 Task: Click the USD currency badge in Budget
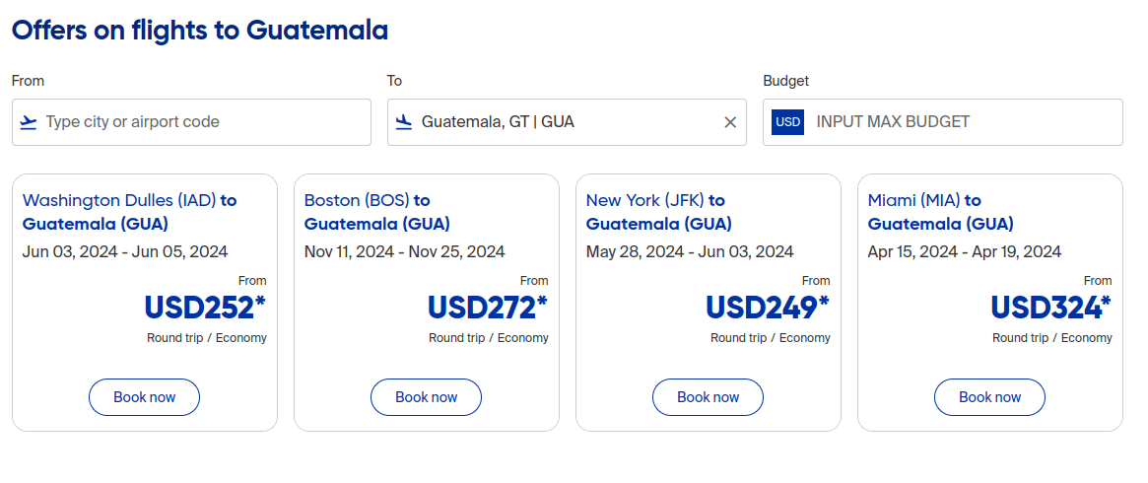coord(788,122)
